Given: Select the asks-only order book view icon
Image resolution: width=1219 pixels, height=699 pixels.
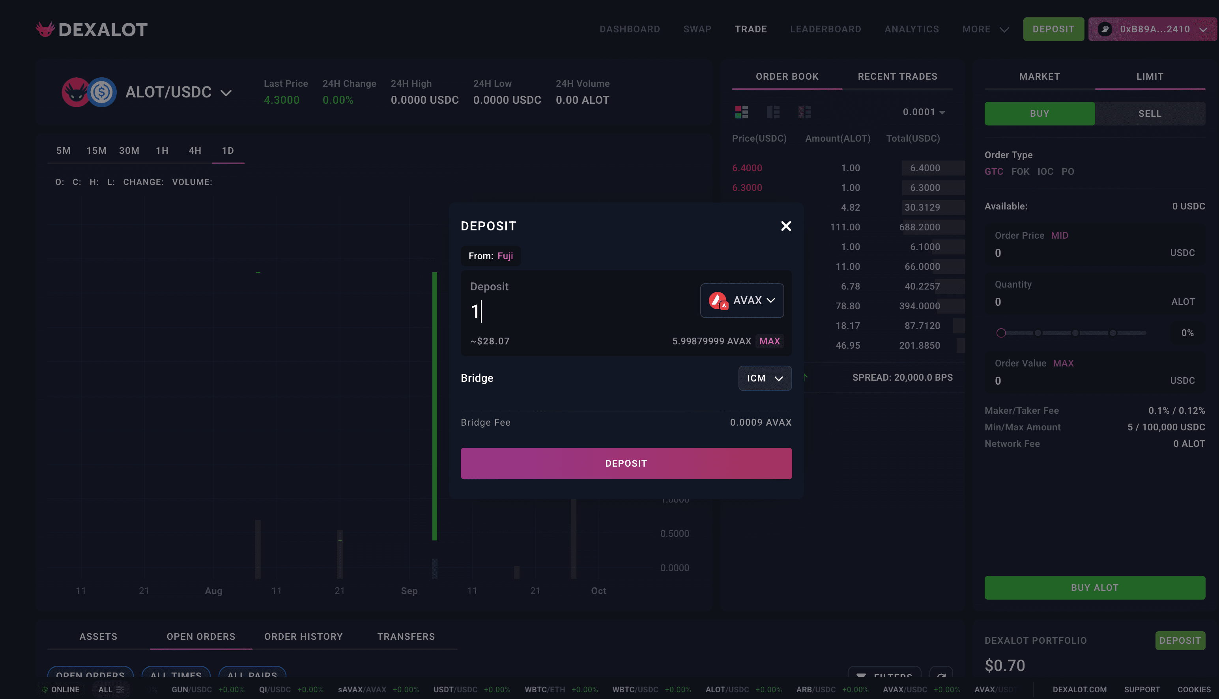Looking at the screenshot, I should coord(805,112).
